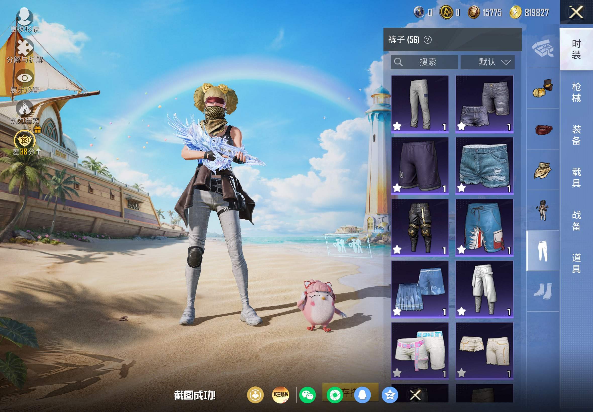593x412 pixels.
Task: Open 分解与拆解 puzzle piece icon
Action: click(x=25, y=48)
